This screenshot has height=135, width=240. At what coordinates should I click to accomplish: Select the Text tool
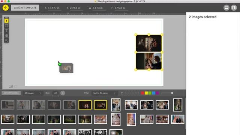point(6,30)
